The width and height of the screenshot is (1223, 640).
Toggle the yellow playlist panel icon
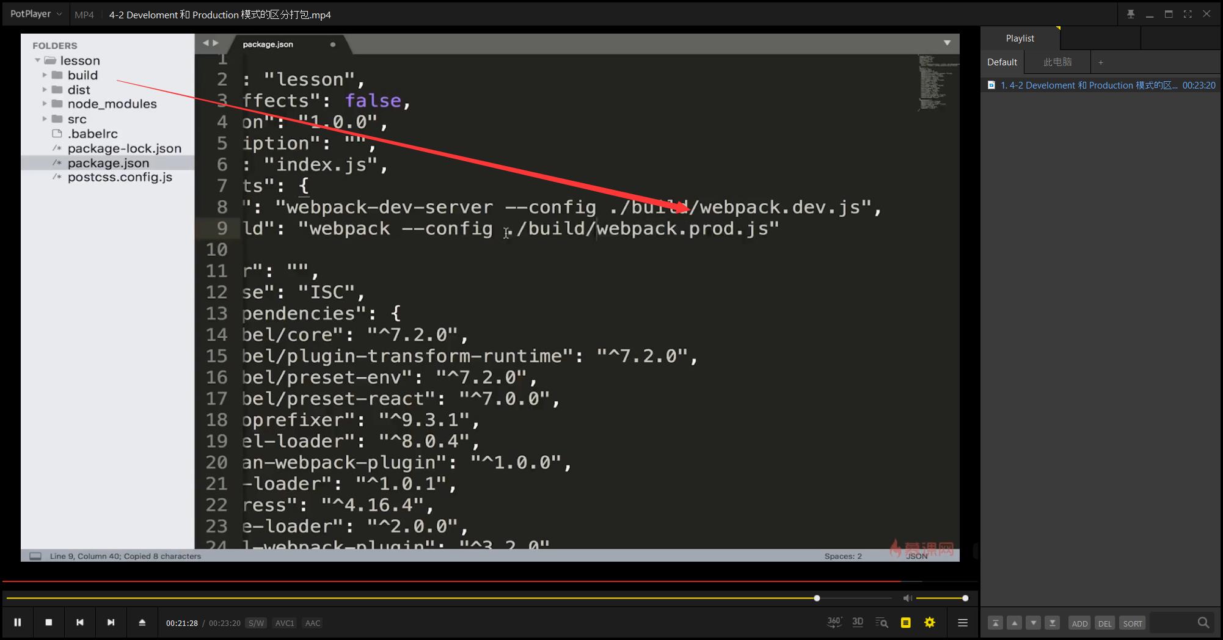pos(906,623)
